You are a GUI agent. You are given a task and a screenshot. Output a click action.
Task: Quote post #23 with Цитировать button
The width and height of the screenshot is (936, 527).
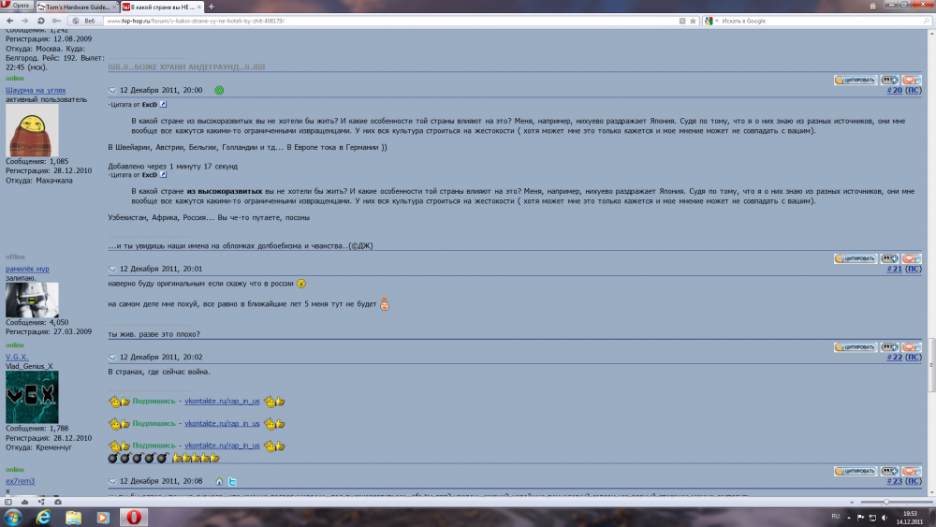[856, 471]
